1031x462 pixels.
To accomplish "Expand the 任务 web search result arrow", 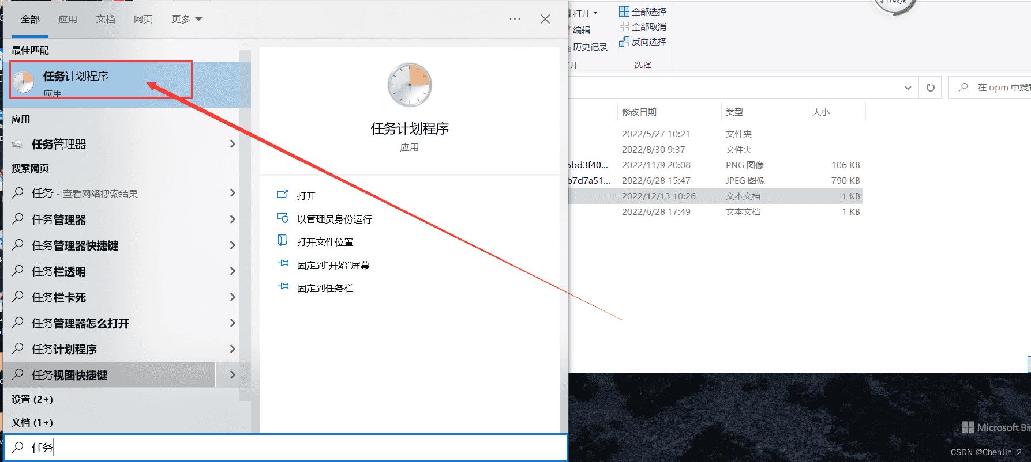I will tap(233, 193).
